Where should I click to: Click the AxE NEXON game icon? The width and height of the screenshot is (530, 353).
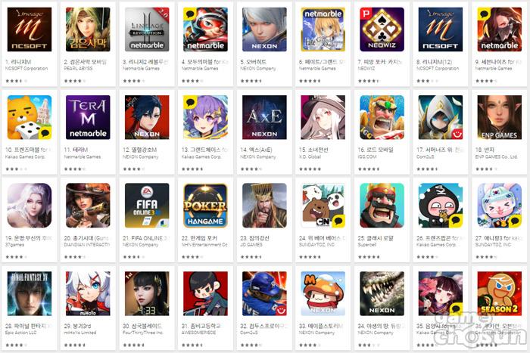[x=264, y=117]
